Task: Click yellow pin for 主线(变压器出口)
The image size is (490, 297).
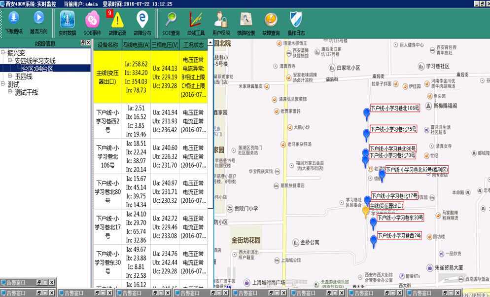Action: [365, 212]
